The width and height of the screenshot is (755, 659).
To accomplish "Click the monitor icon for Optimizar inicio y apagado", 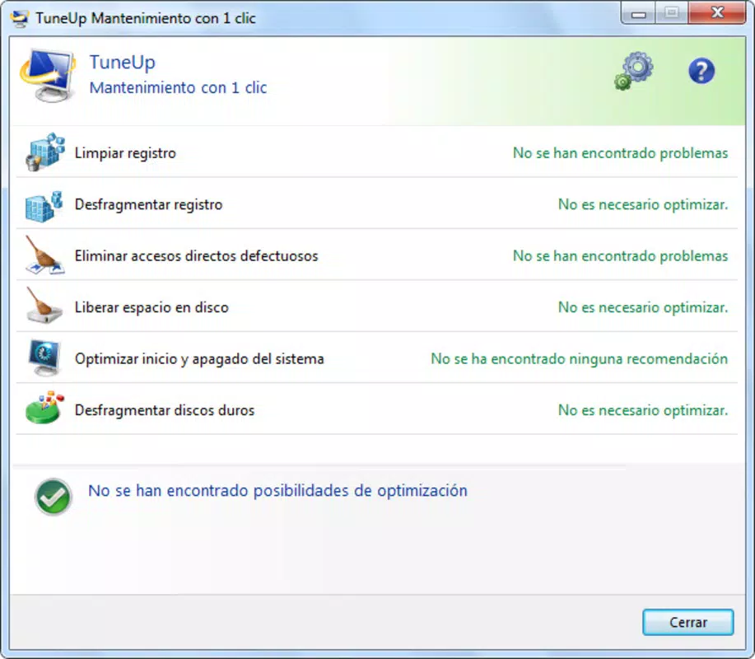I will point(44,358).
